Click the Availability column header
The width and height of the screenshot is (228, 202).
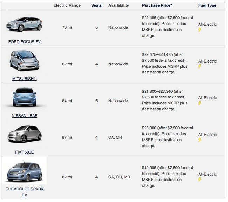pyautogui.click(x=119, y=5)
